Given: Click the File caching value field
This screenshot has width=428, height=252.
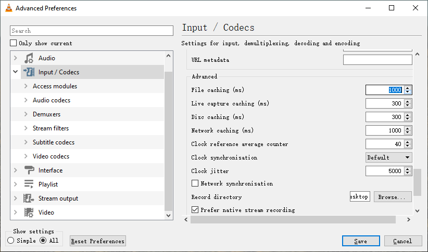Looking at the screenshot, I should tap(385, 90).
